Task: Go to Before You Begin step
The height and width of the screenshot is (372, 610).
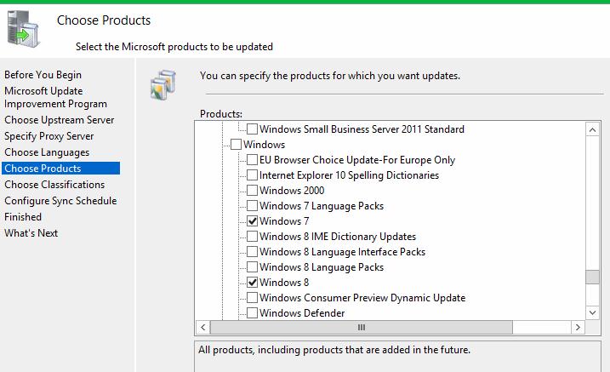Action: (x=43, y=75)
